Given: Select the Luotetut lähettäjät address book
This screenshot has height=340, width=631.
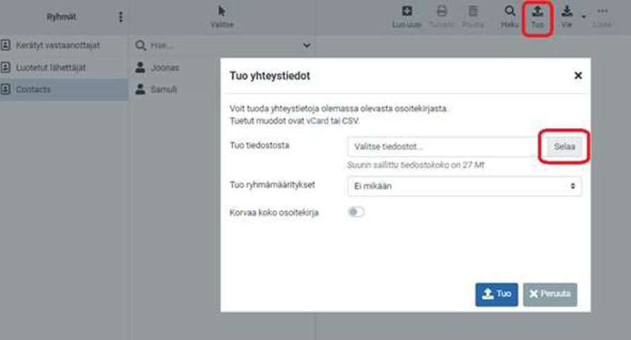Looking at the screenshot, I should click(x=50, y=68).
